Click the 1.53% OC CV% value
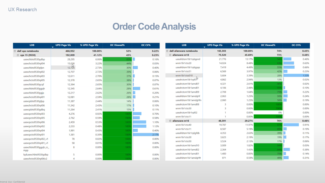 [306, 75]
